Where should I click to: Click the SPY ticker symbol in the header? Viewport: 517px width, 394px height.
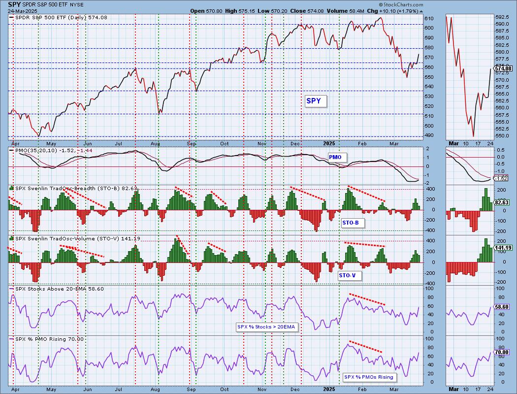point(14,4)
